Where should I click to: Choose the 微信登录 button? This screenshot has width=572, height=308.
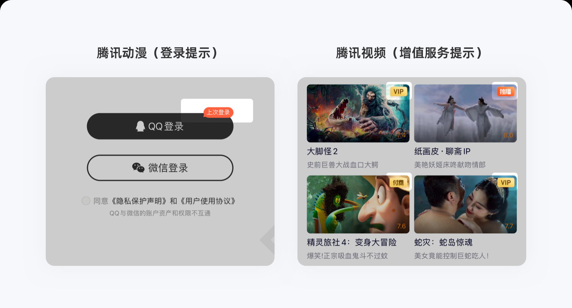pyautogui.click(x=160, y=168)
